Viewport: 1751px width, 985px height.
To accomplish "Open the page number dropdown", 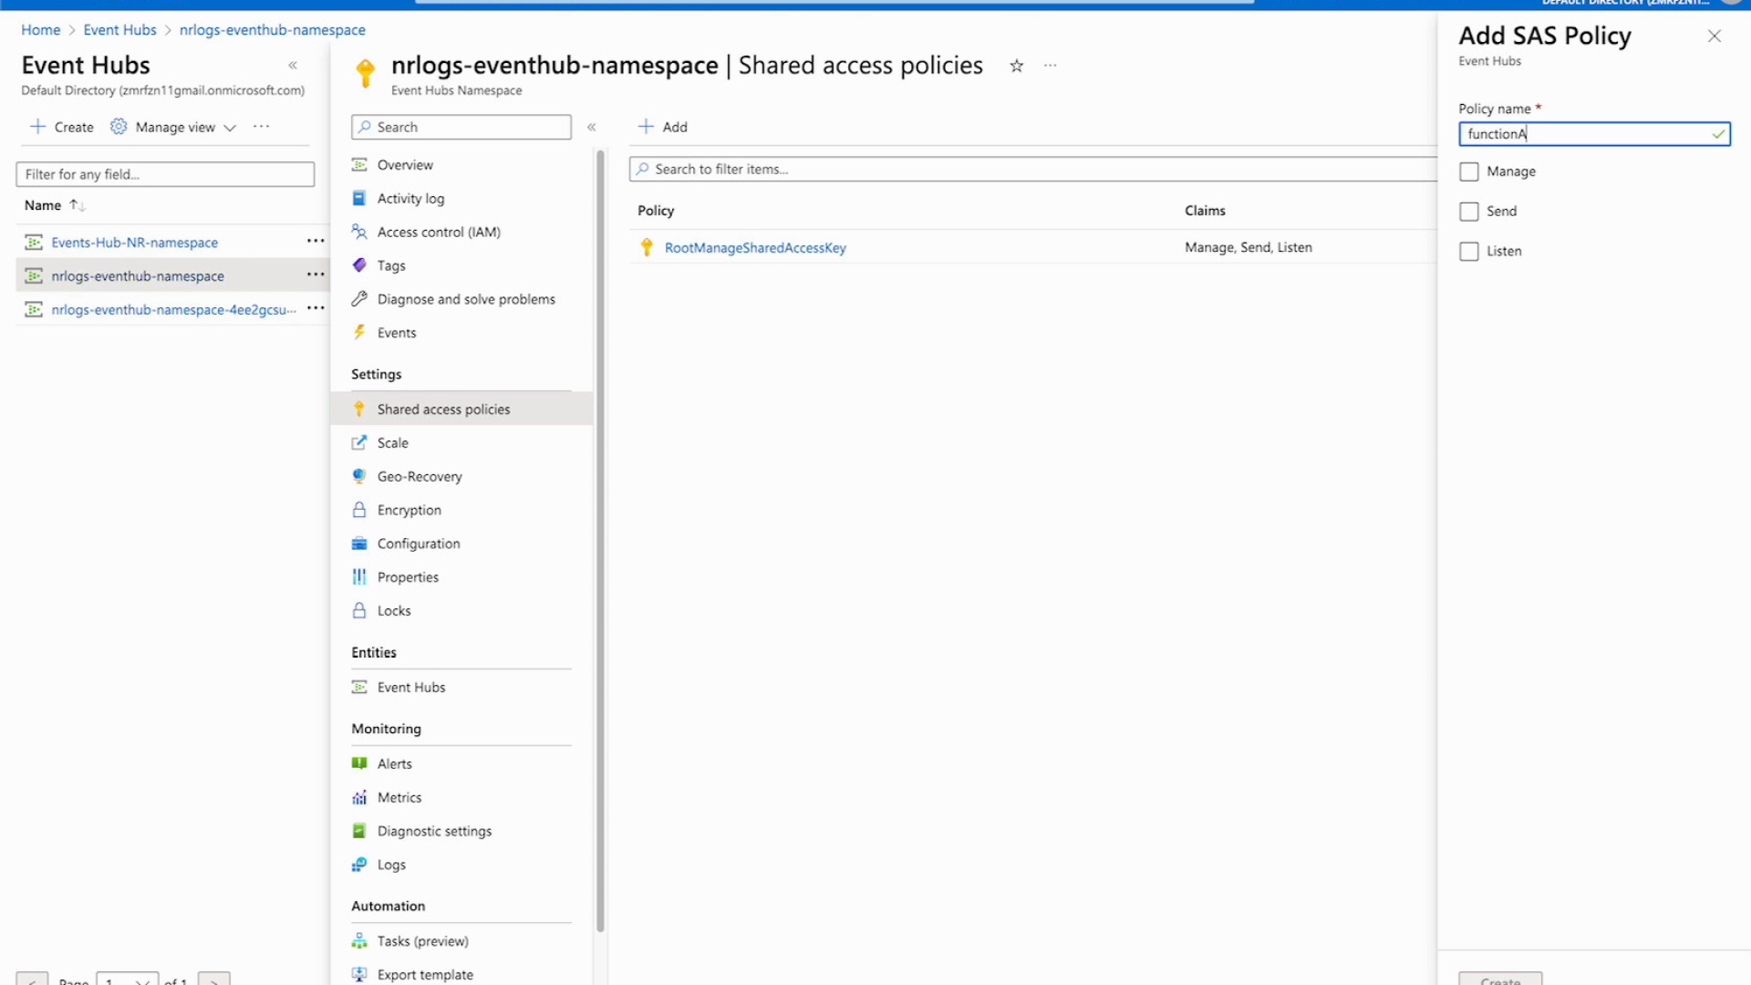I will [128, 980].
